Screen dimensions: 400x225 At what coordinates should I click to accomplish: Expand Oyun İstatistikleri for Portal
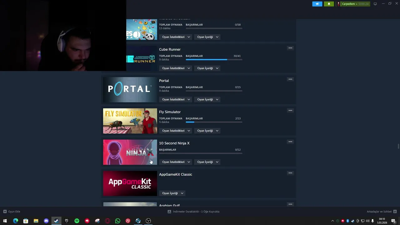tap(176, 99)
